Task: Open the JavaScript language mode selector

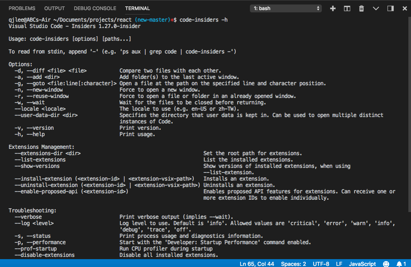Action: [x=362, y=264]
